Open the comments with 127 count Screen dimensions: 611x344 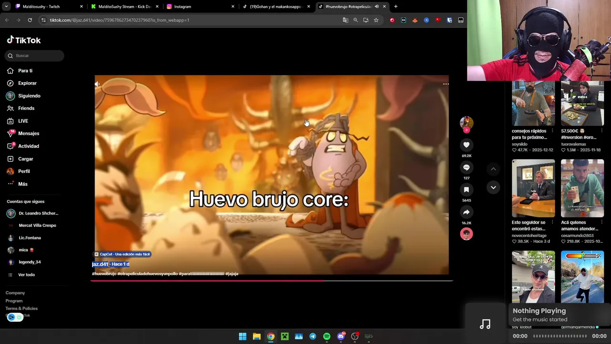[466, 167]
